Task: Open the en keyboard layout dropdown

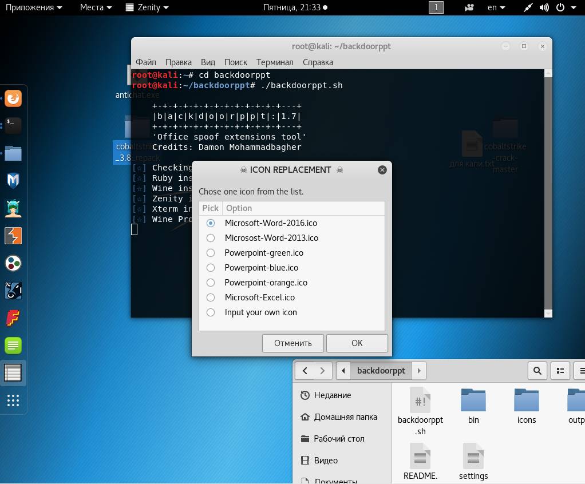Action: coord(496,7)
